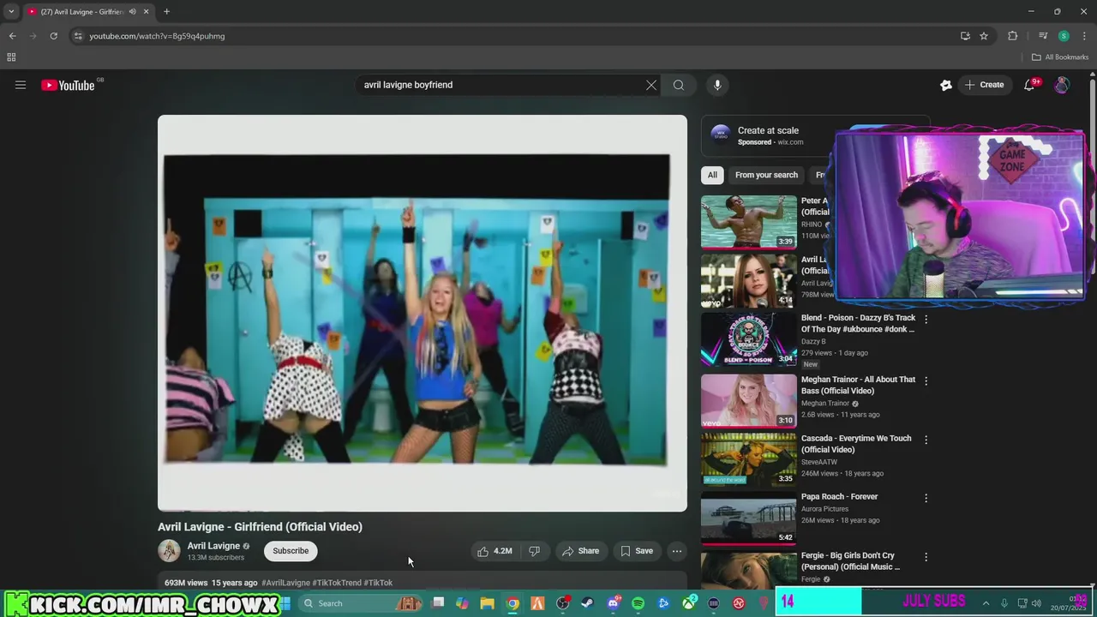The width and height of the screenshot is (1097, 617).
Task: Open Chrome media controls icon
Action: click(1043, 36)
